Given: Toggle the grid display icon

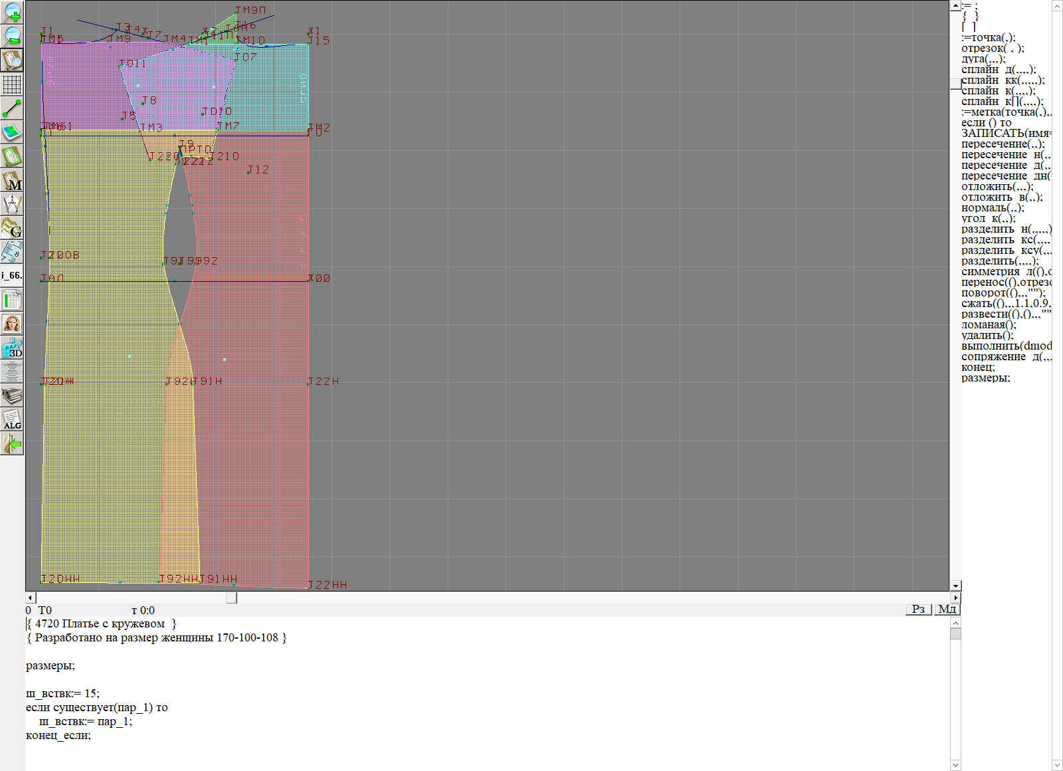Looking at the screenshot, I should coord(12,84).
